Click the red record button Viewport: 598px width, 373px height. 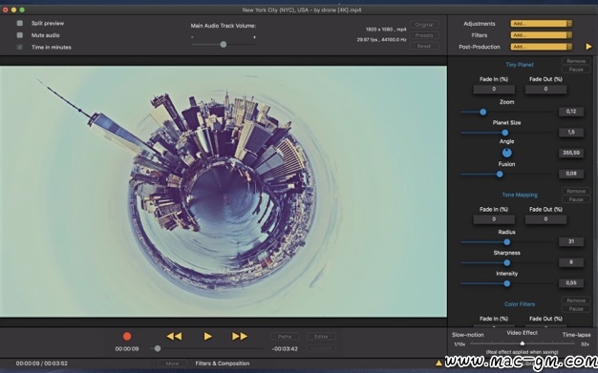click(127, 336)
